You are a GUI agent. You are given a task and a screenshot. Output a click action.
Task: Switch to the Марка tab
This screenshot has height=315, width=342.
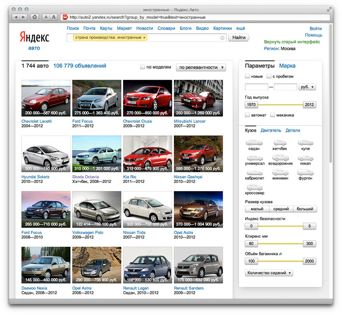[287, 66]
